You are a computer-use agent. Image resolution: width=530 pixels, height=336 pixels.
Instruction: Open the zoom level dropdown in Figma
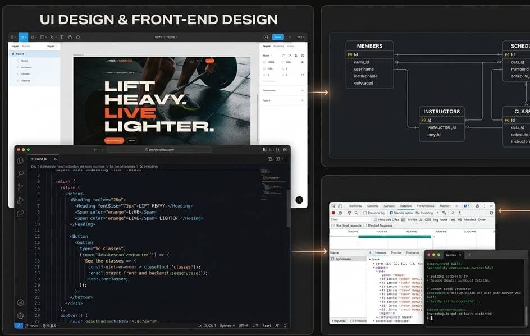coord(300,37)
